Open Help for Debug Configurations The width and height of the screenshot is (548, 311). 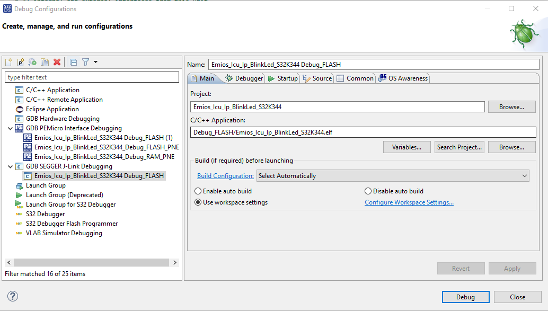pos(12,296)
